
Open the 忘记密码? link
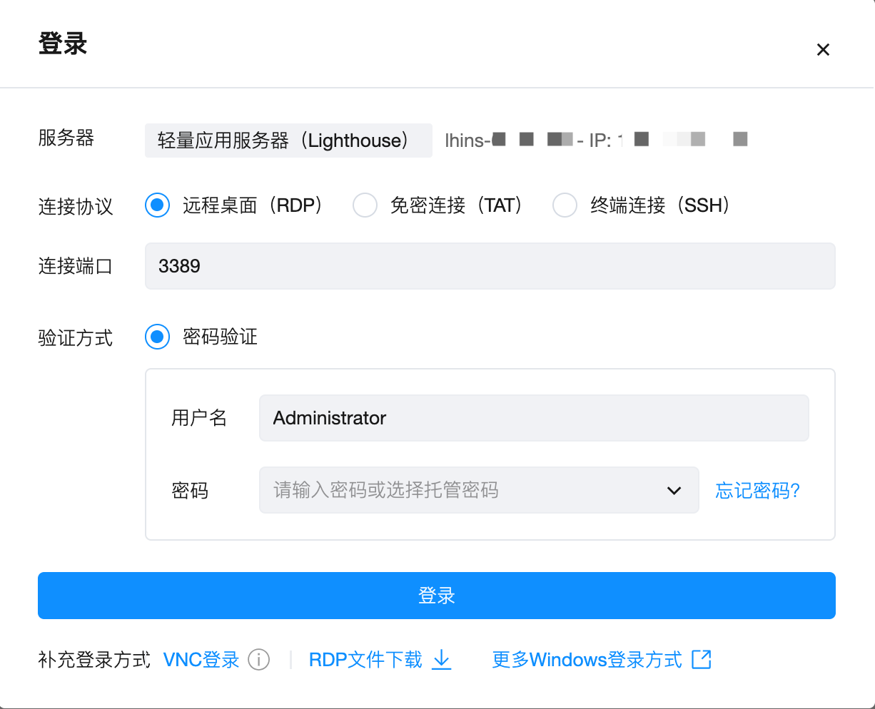pyautogui.click(x=758, y=491)
